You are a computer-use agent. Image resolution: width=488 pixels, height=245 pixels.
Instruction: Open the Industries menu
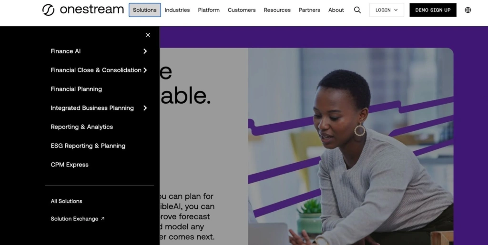(177, 10)
